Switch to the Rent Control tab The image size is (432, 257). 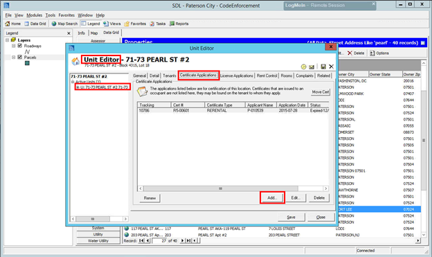(267, 76)
